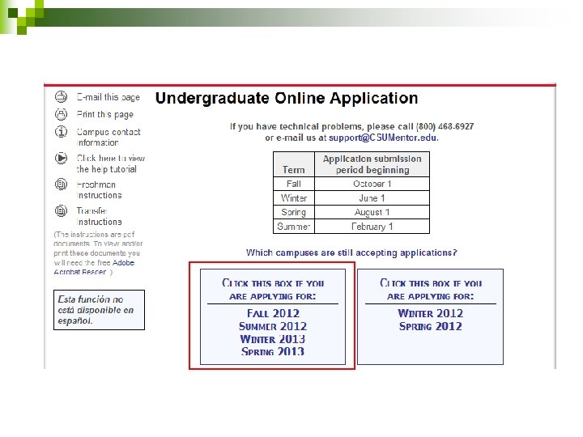
Task: Open Transfer Instructions PDF link
Action: (x=99, y=216)
